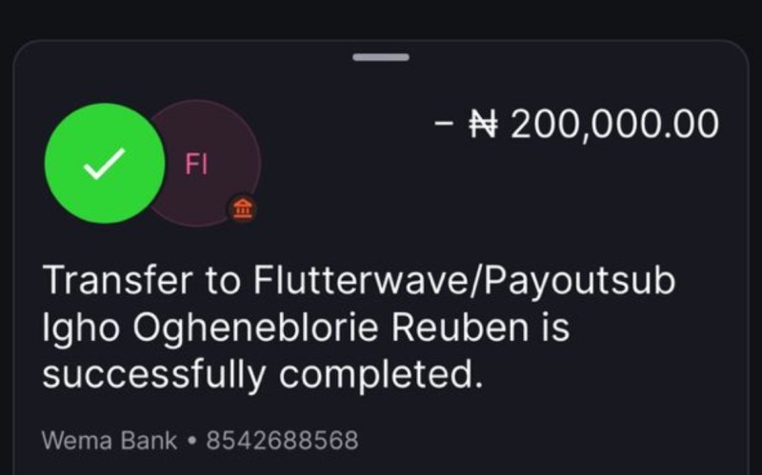Select the name Igho
The height and width of the screenshot is (475, 762).
click(81, 328)
